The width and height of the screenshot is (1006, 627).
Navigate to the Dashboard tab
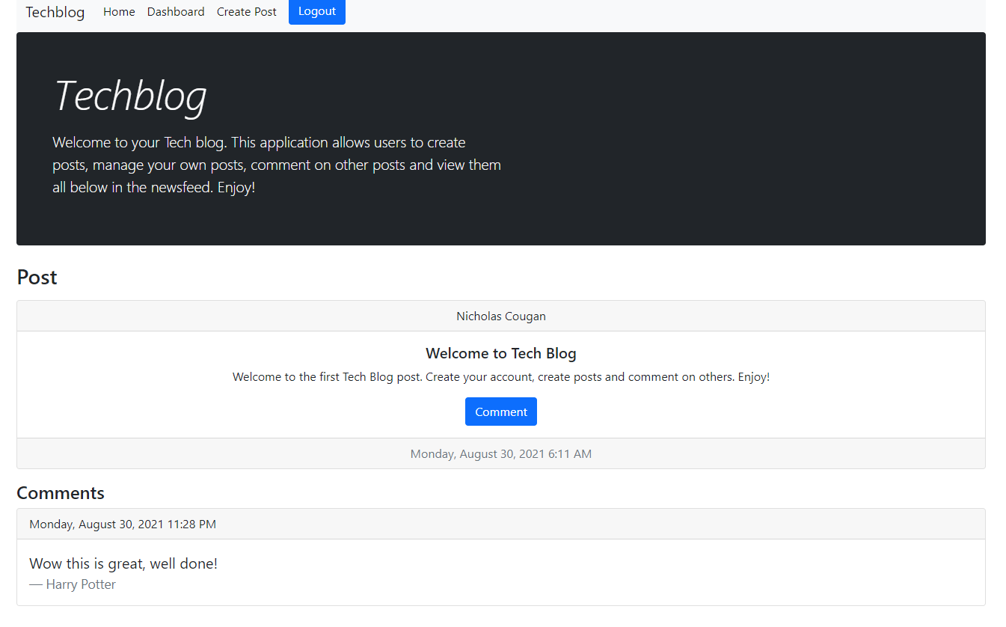[x=176, y=11]
